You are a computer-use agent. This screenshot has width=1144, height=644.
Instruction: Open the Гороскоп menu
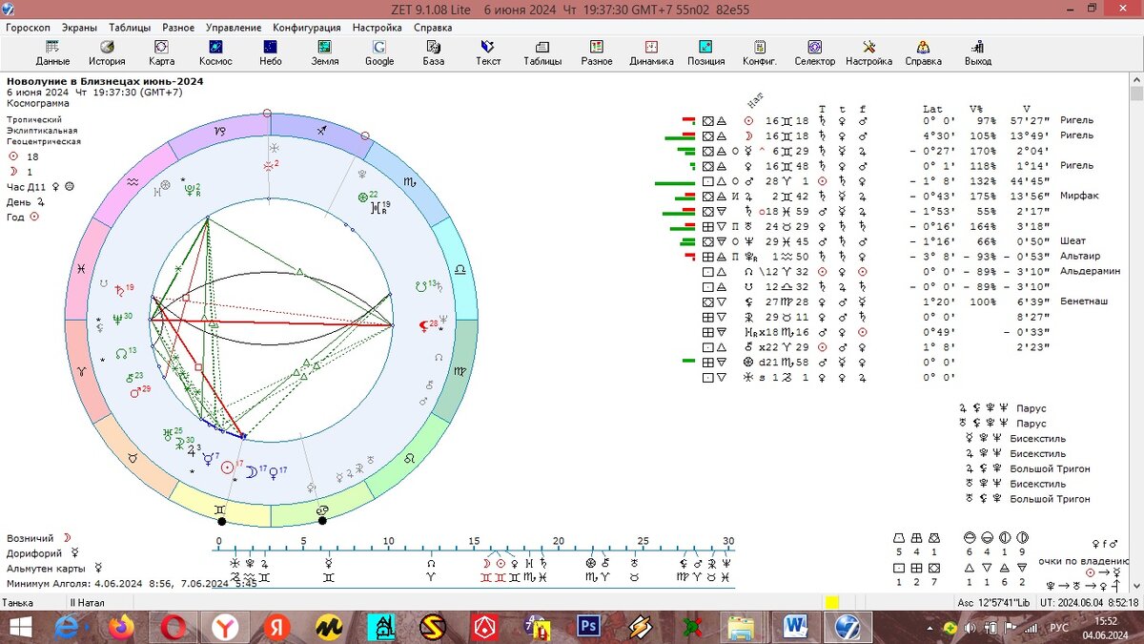point(28,28)
